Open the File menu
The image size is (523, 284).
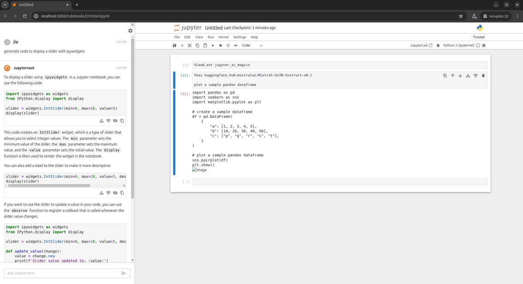pyautogui.click(x=177, y=37)
